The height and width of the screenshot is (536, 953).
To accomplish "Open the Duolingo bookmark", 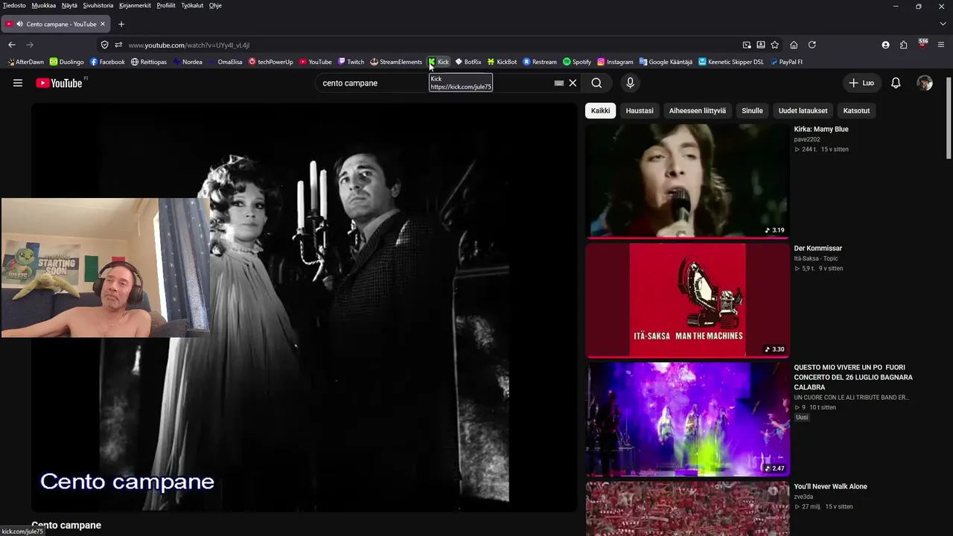I will pyautogui.click(x=66, y=62).
